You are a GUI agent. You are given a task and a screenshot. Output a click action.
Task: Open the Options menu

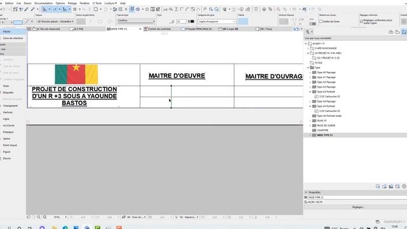60,3
